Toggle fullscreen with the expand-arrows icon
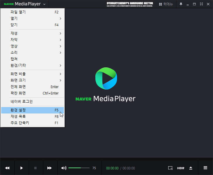 (x=201, y=4)
